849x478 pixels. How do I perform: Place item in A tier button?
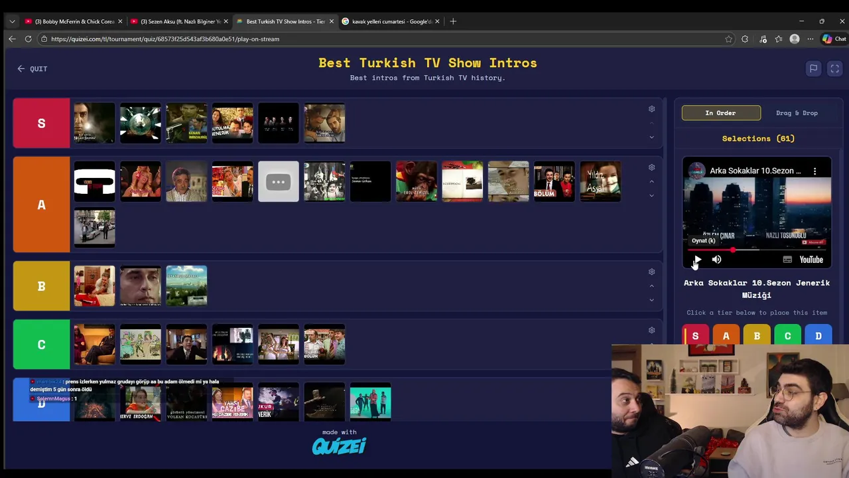(726, 336)
